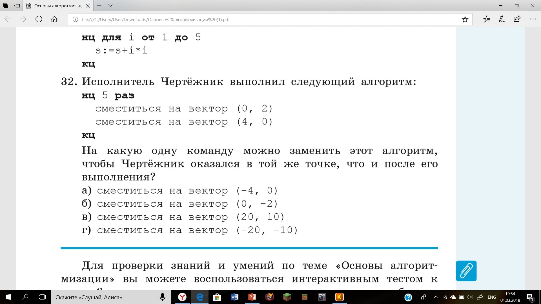
Task: Click the blue paperclip attachment button
Action: (466, 271)
